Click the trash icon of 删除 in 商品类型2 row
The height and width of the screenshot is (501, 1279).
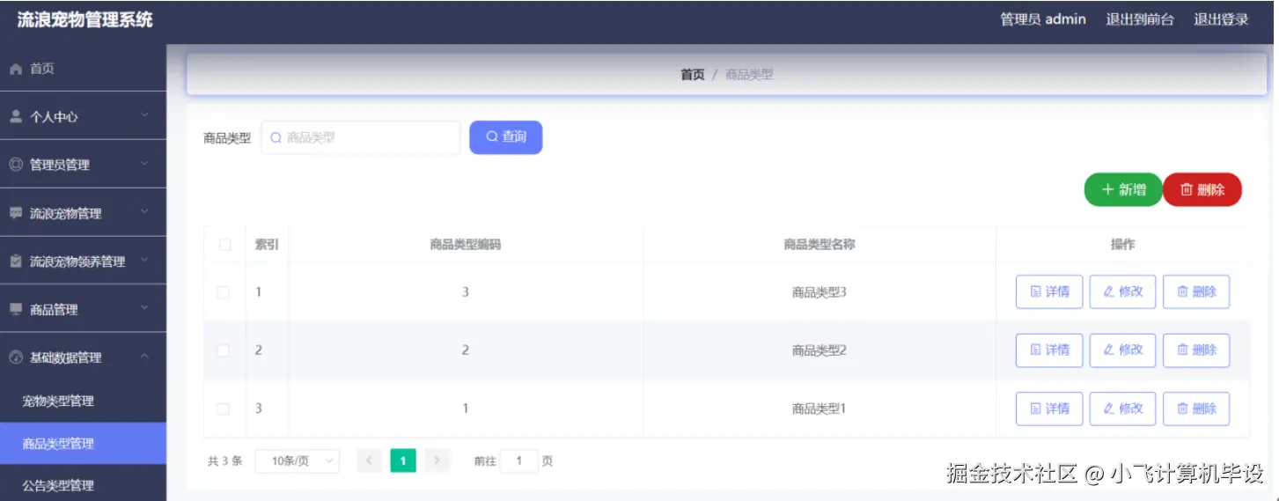1182,350
